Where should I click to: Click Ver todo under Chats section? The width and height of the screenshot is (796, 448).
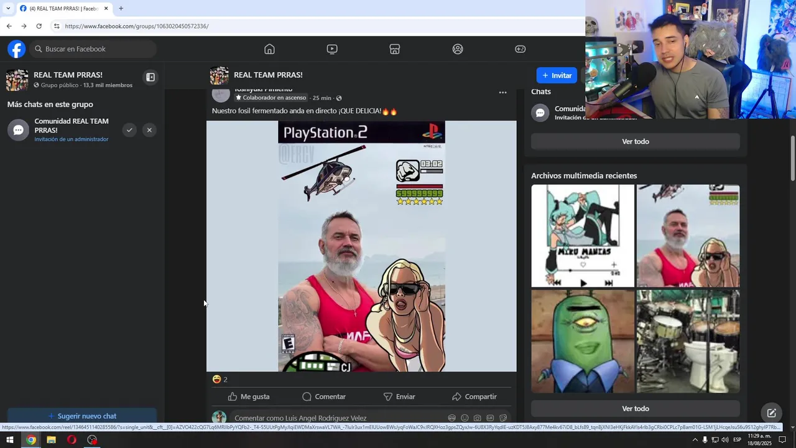click(x=636, y=141)
